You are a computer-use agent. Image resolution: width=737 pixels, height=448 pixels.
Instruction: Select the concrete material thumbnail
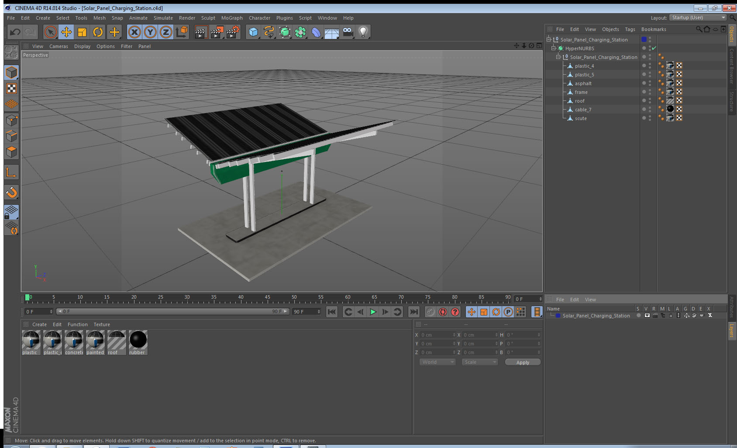74,342
